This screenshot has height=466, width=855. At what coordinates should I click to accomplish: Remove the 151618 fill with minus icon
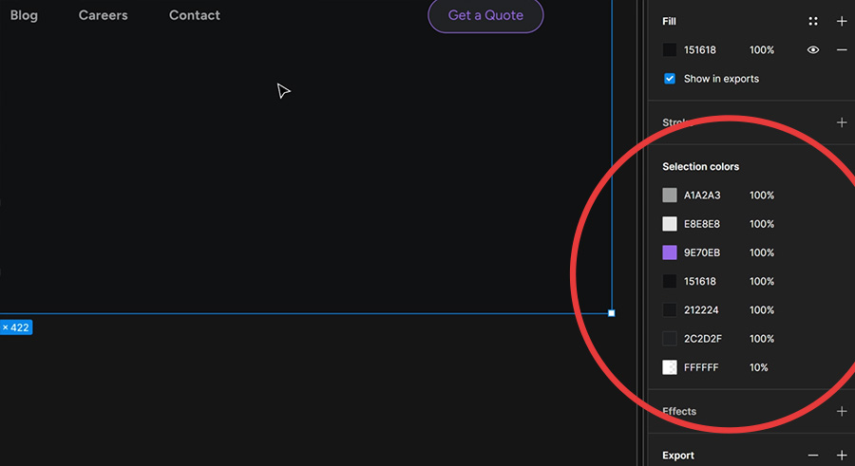click(842, 49)
